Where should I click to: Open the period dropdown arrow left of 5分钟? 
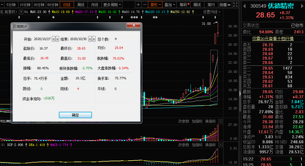pos(2,5)
